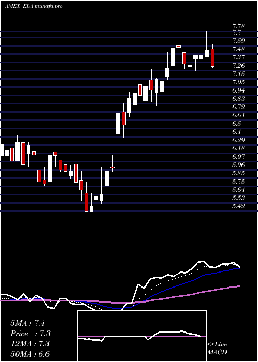This screenshot has width=258, height=362.
Task: Click the tall white gap-up candlestick near 6.5
Action: click(x=118, y=124)
